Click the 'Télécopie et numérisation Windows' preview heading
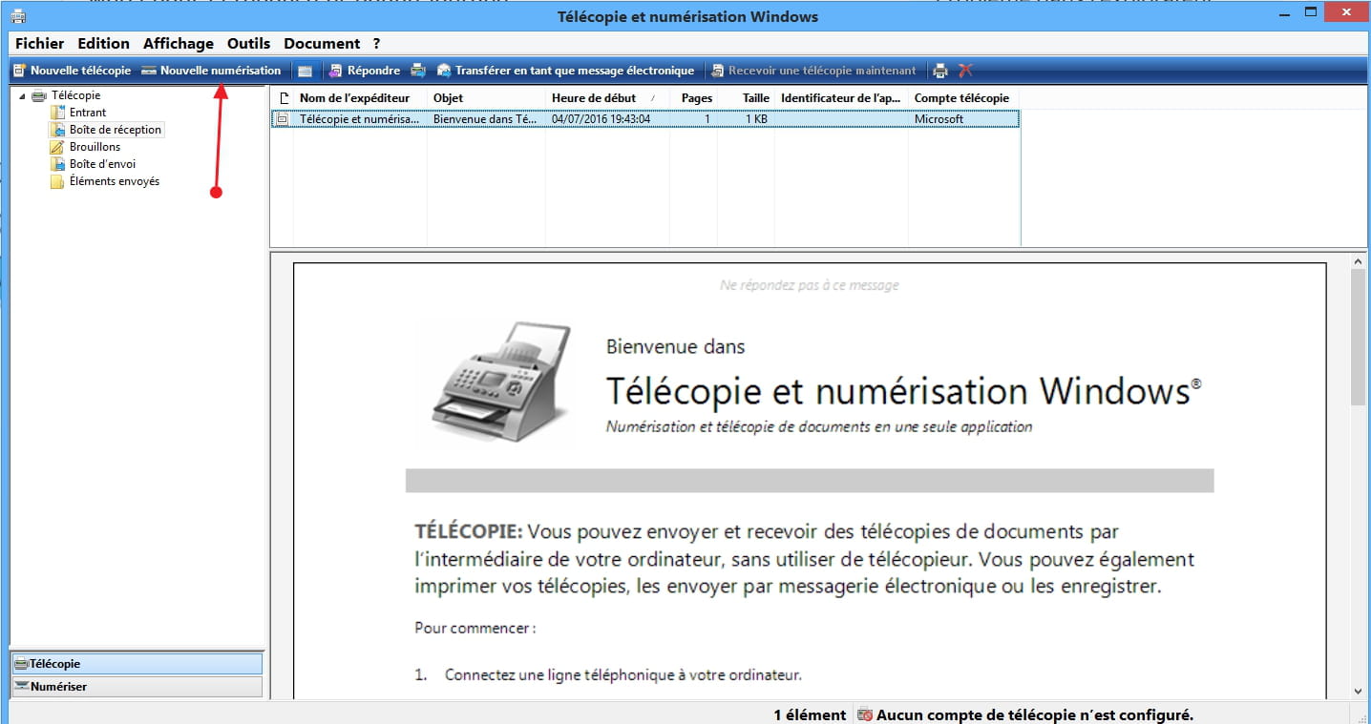The image size is (1371, 724). point(903,391)
